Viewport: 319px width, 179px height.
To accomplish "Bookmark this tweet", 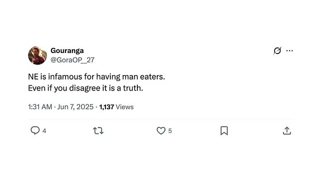I will pos(224,131).
